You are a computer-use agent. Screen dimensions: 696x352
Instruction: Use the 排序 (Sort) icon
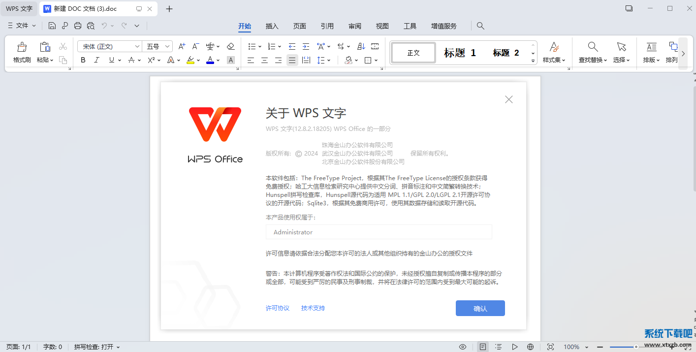click(x=361, y=46)
